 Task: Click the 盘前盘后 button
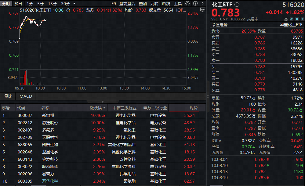coord(126,3)
